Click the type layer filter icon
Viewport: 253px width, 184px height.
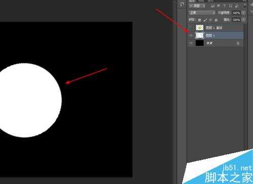click(225, 6)
